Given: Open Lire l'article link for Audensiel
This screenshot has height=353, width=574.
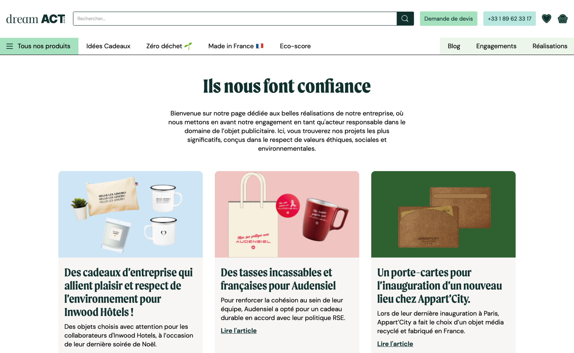Looking at the screenshot, I should pyautogui.click(x=239, y=331).
